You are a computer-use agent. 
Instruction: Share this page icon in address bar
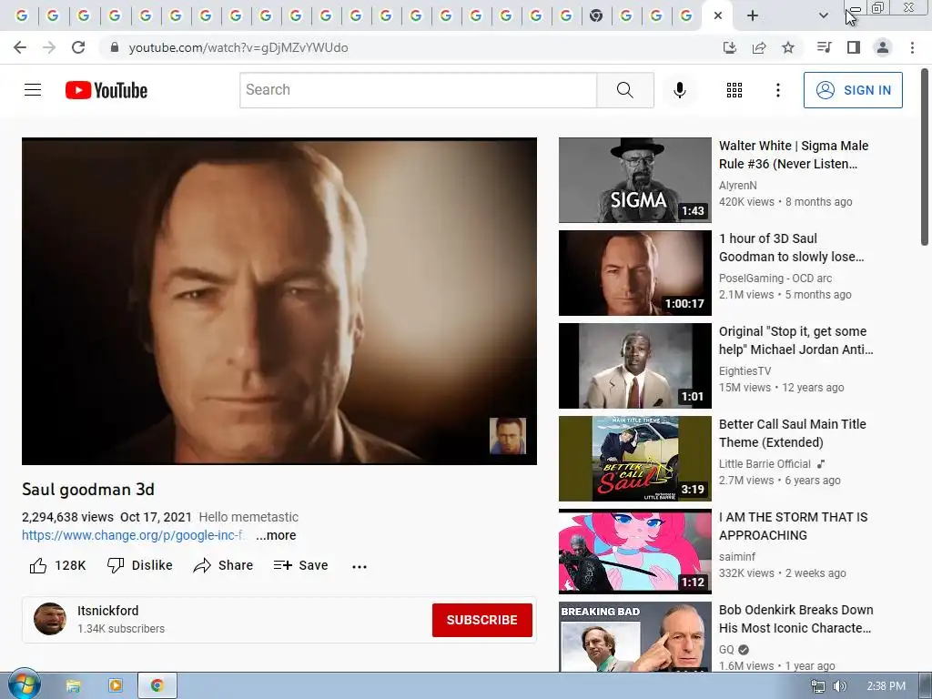point(759,47)
